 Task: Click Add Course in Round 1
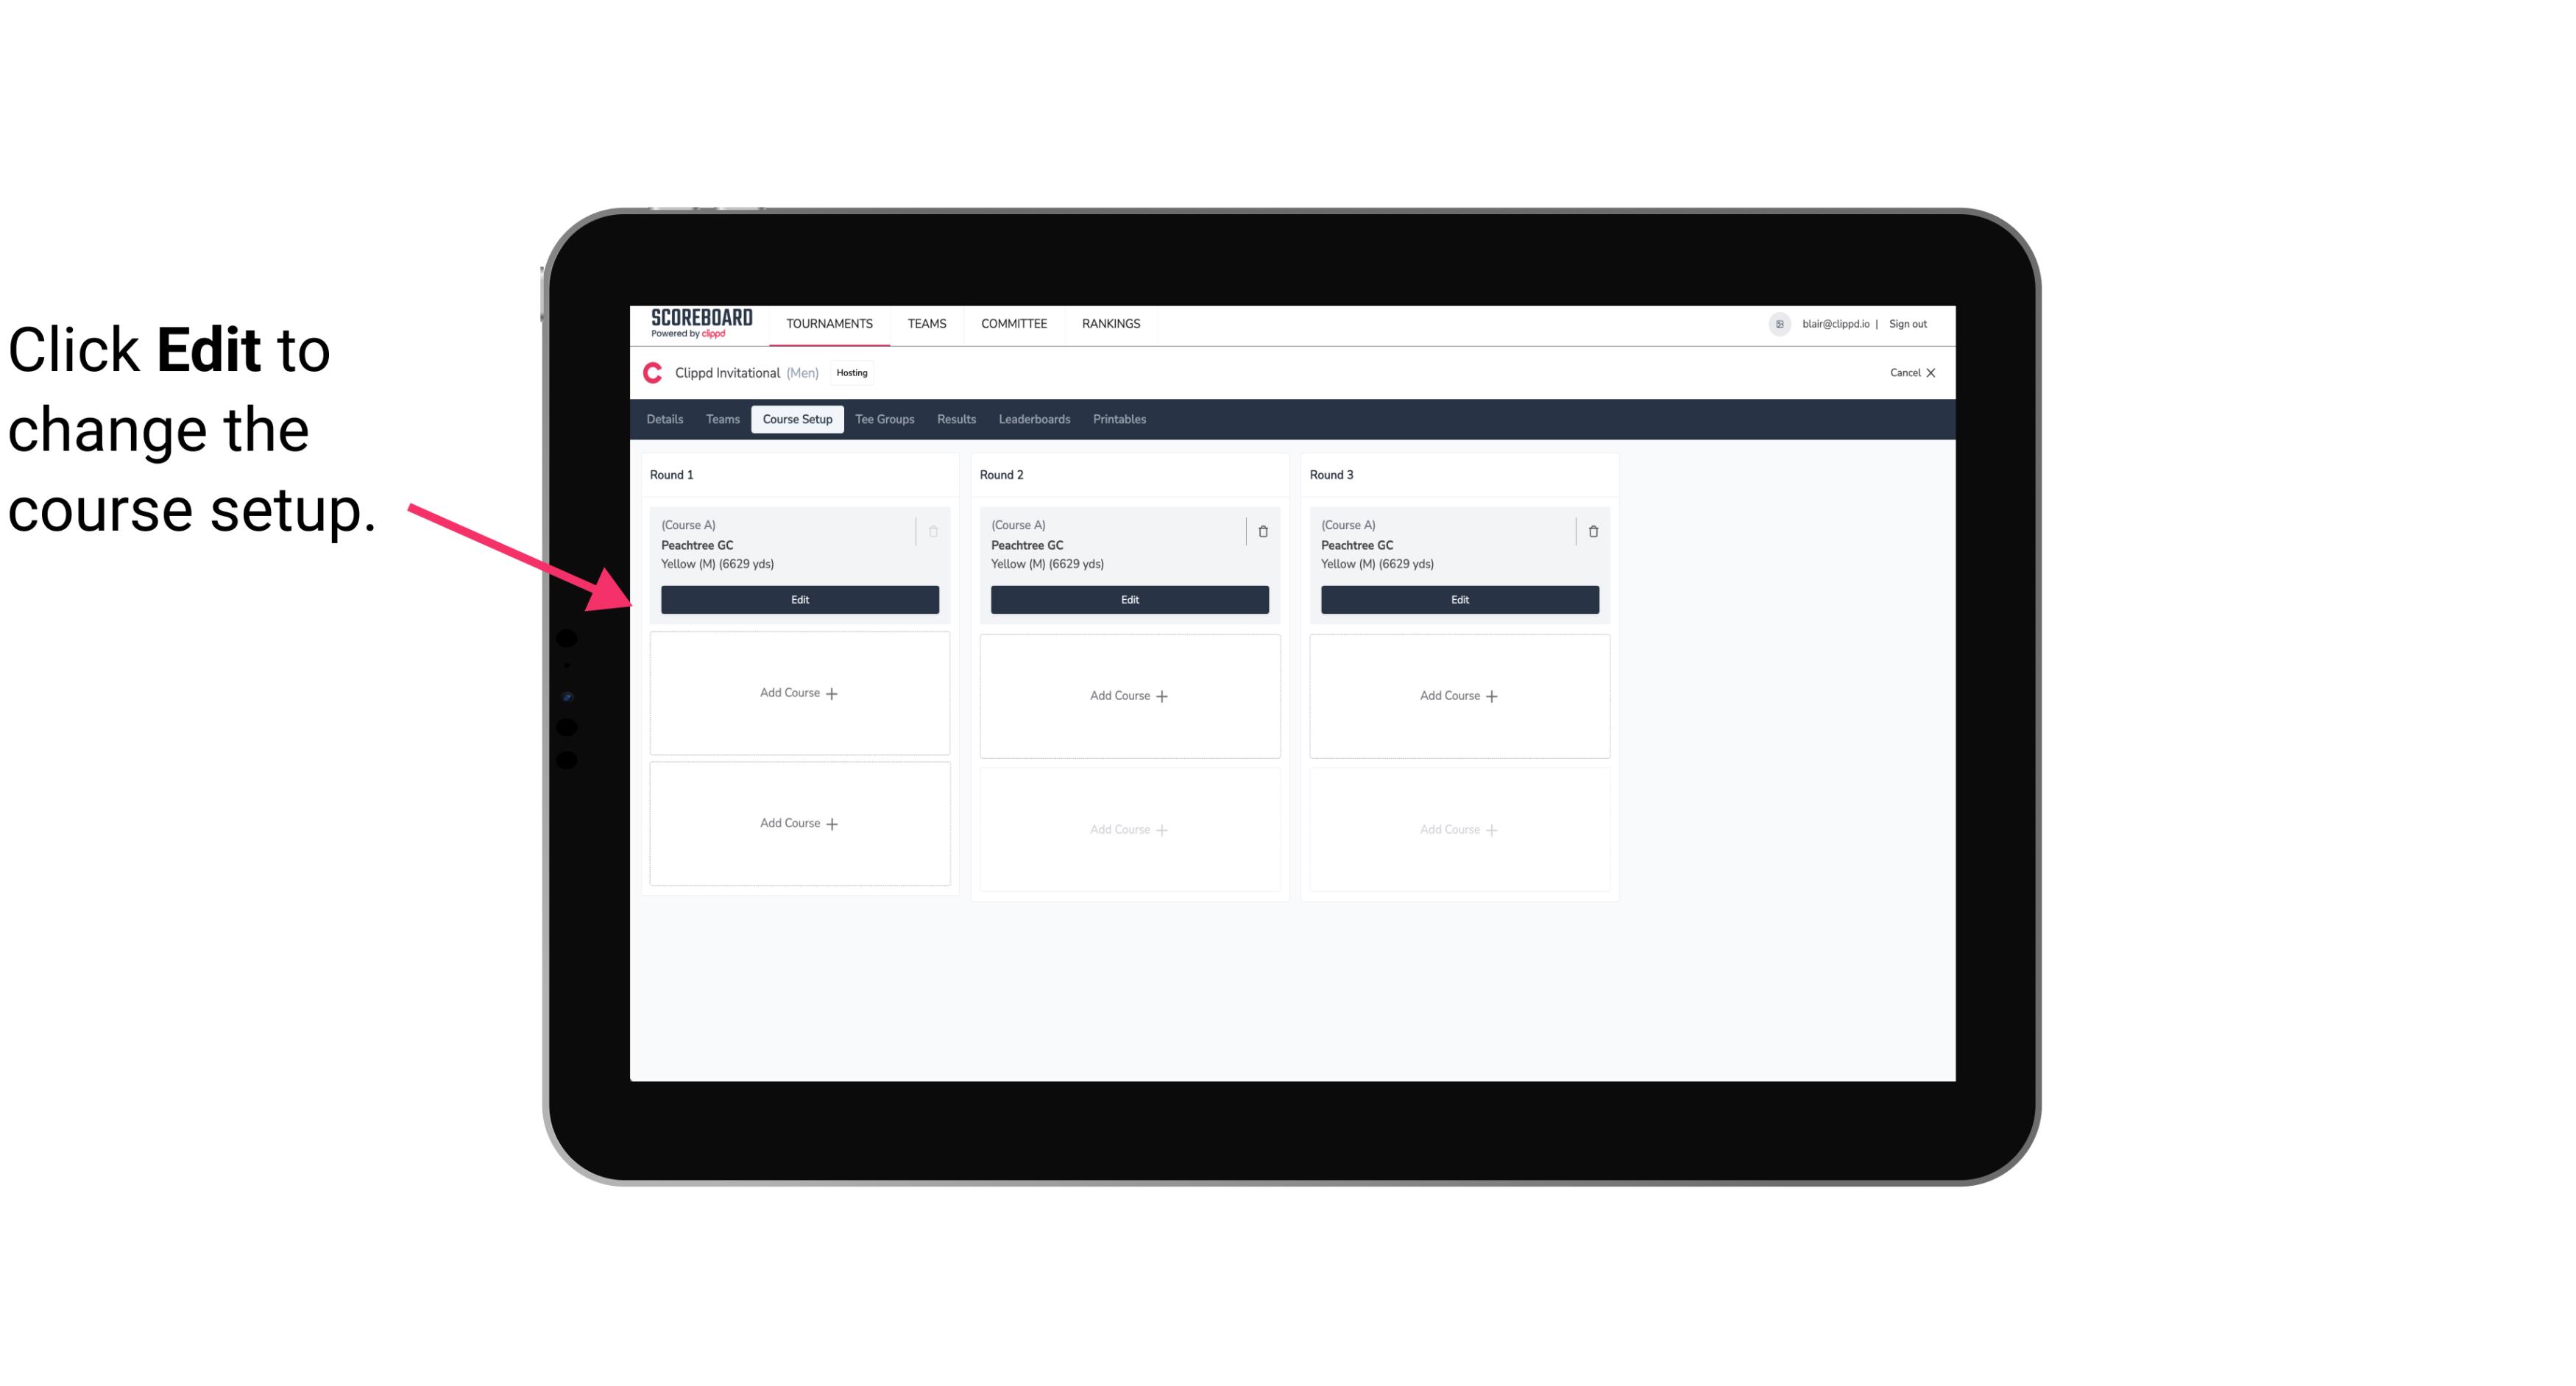tap(799, 693)
